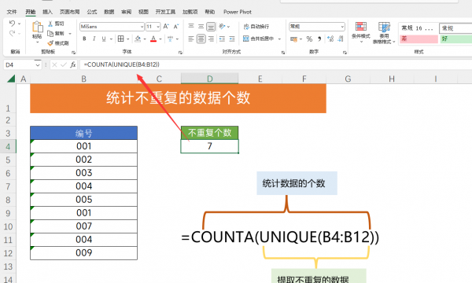Toggle Bold formatting
The height and width of the screenshot is (283, 472).
[x=85, y=39]
